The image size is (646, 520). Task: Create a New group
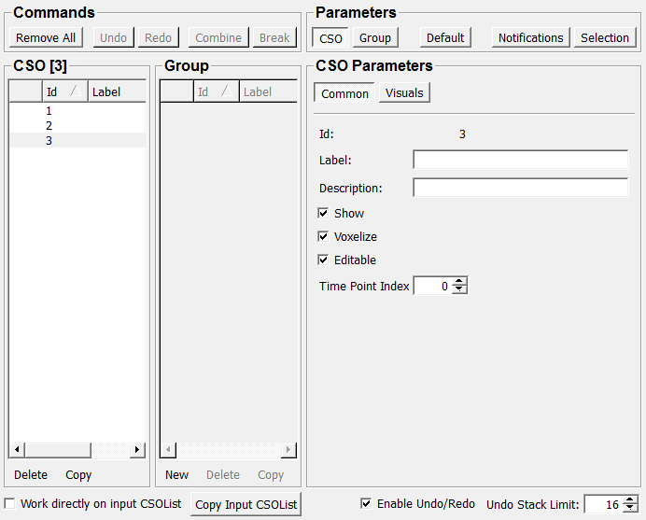click(177, 474)
